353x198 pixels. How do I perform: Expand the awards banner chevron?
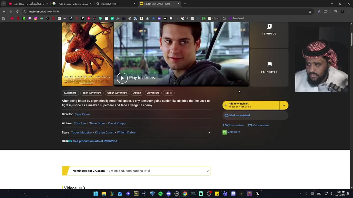(208, 171)
